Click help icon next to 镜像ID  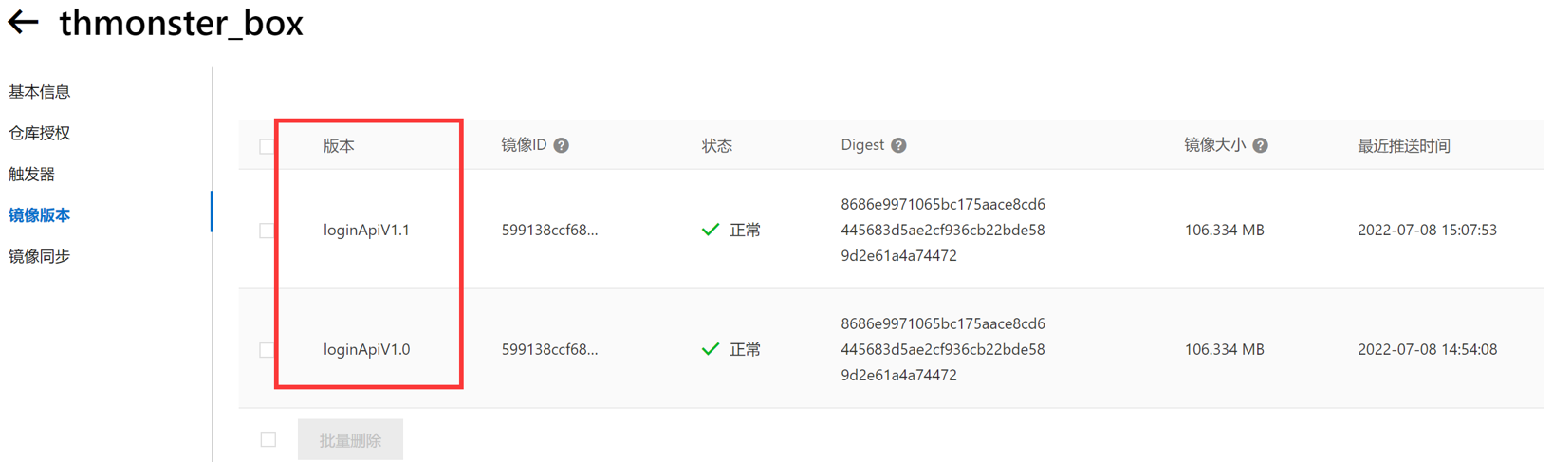tap(562, 145)
